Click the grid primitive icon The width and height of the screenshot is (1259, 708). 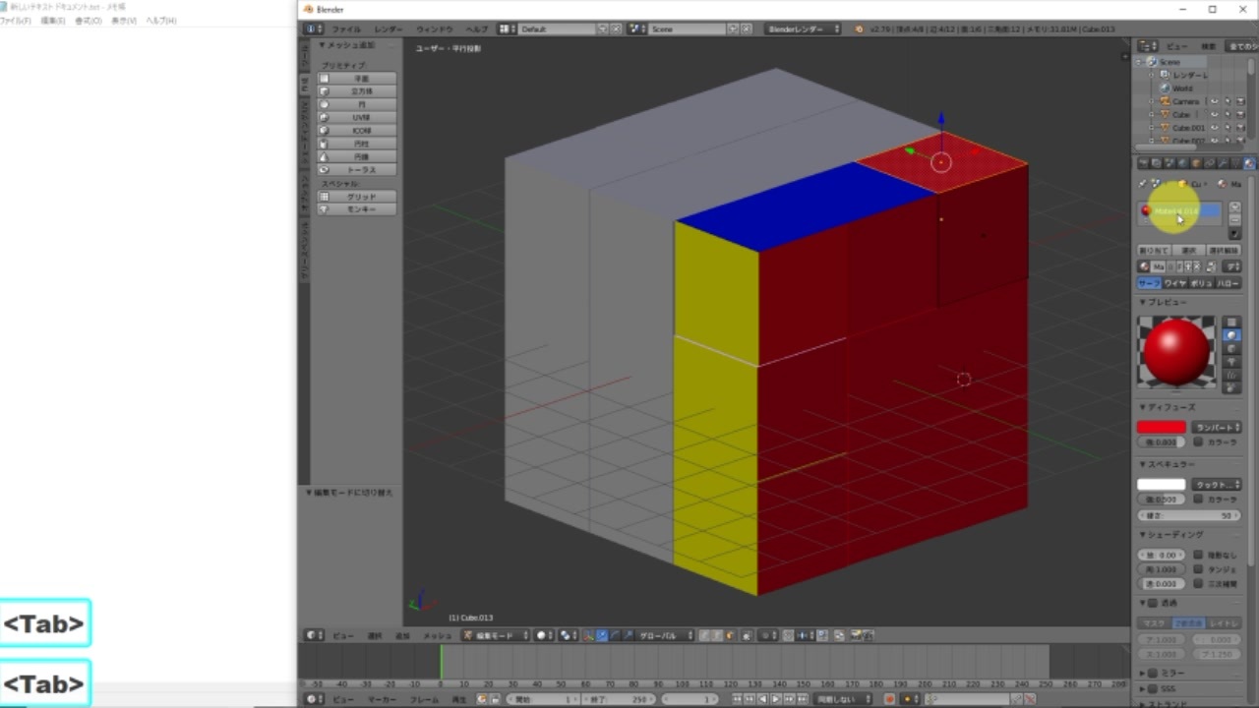click(324, 197)
